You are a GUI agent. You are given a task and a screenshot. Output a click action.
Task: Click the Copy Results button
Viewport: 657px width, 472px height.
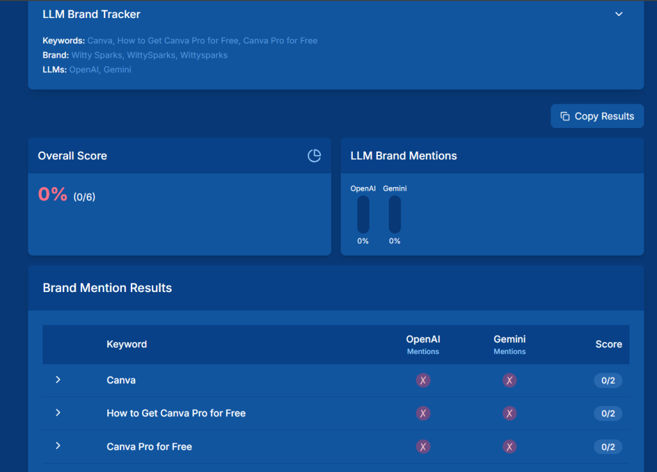coord(597,116)
